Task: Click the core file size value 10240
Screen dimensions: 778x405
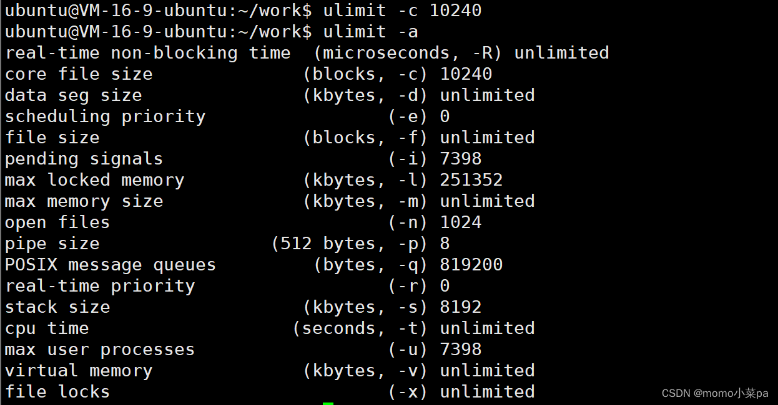Action: tap(466, 74)
